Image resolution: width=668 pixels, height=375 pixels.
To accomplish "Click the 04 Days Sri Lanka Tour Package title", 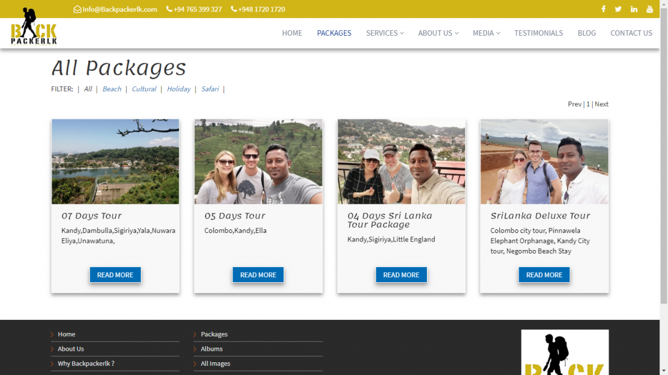I will [390, 220].
